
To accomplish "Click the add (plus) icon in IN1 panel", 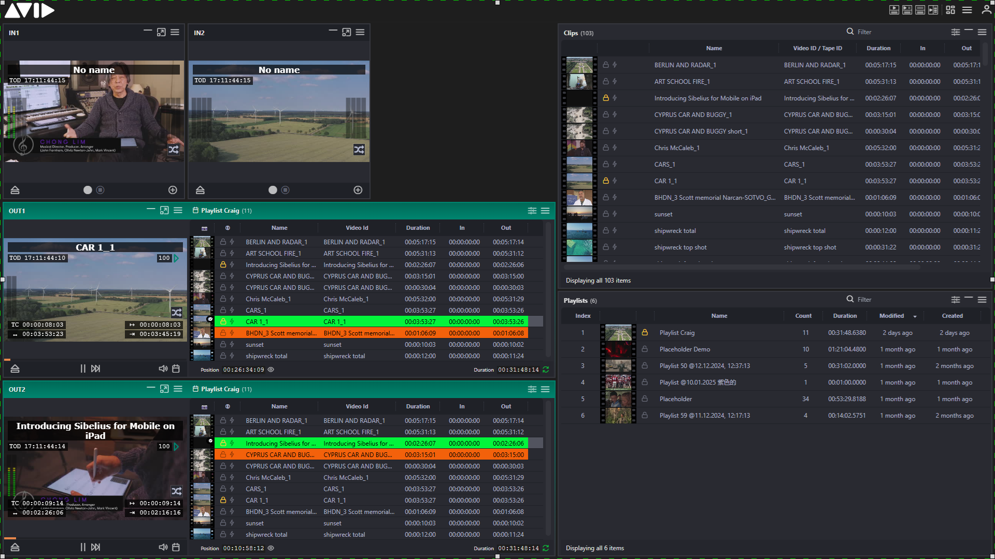I will click(173, 190).
